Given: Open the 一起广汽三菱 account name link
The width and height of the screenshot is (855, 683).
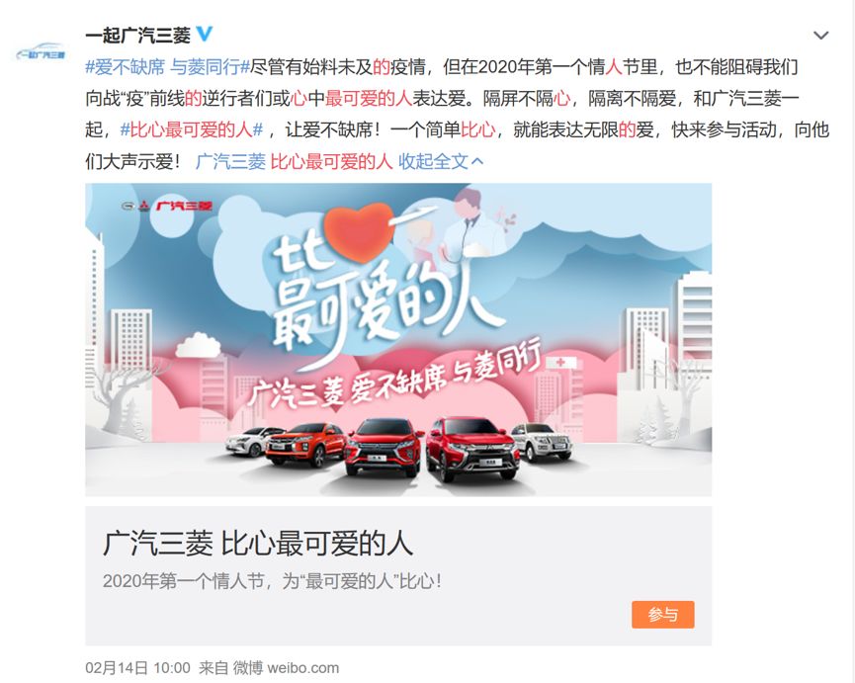Looking at the screenshot, I should [x=138, y=36].
